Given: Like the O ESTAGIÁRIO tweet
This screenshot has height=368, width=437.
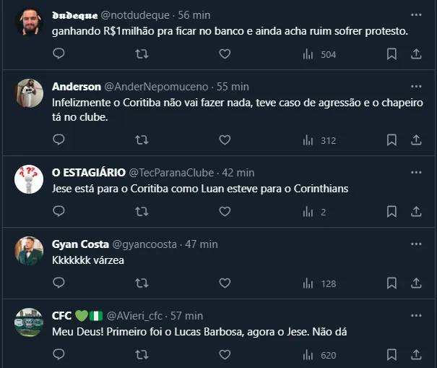Looking at the screenshot, I should tap(225, 211).
